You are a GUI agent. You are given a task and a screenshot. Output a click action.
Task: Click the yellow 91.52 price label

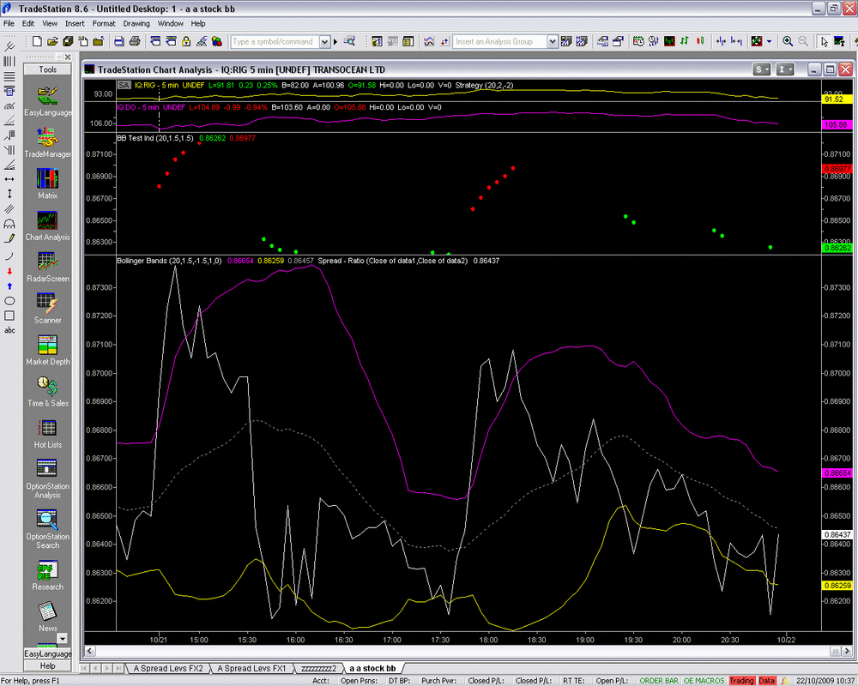click(836, 99)
